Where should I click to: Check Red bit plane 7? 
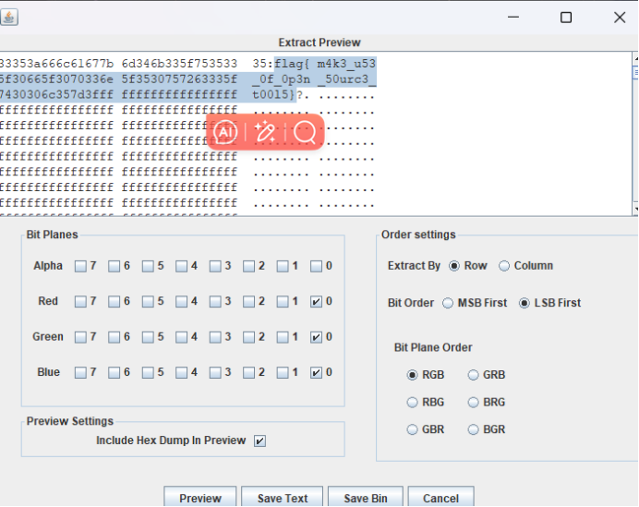pos(80,302)
